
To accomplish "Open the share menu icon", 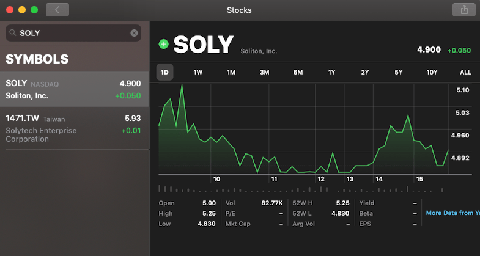I will pyautogui.click(x=464, y=10).
